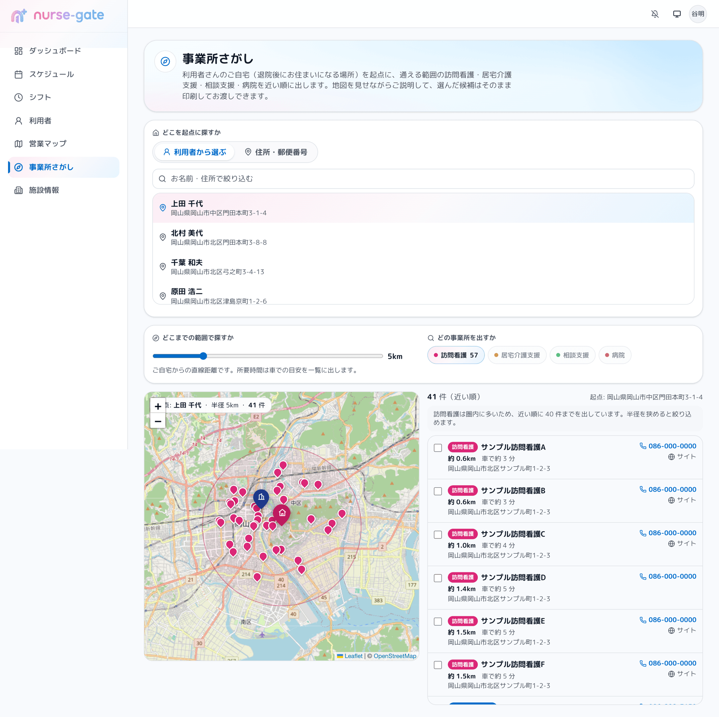This screenshot has width=719, height=717.
Task: Toggle the 訪問看護 57 filter chip
Action: tap(456, 355)
